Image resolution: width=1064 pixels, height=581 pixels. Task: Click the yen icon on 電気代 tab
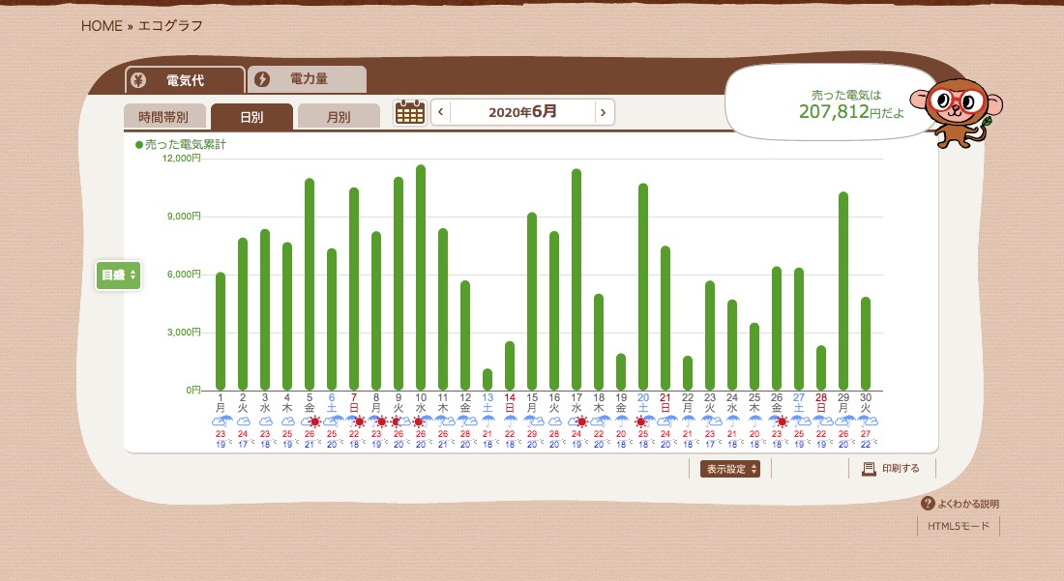pos(138,80)
